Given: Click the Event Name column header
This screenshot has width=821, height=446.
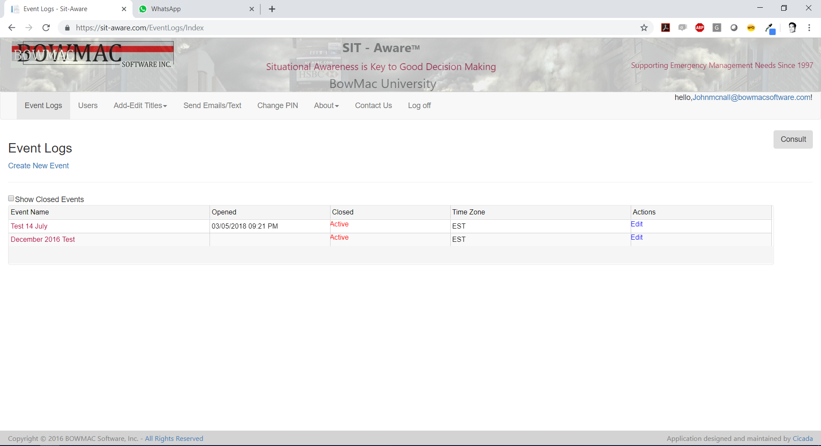Looking at the screenshot, I should pos(109,212).
